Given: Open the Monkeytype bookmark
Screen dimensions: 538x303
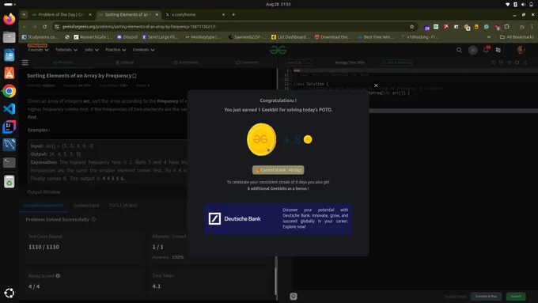Looking at the screenshot, I should [203, 37].
